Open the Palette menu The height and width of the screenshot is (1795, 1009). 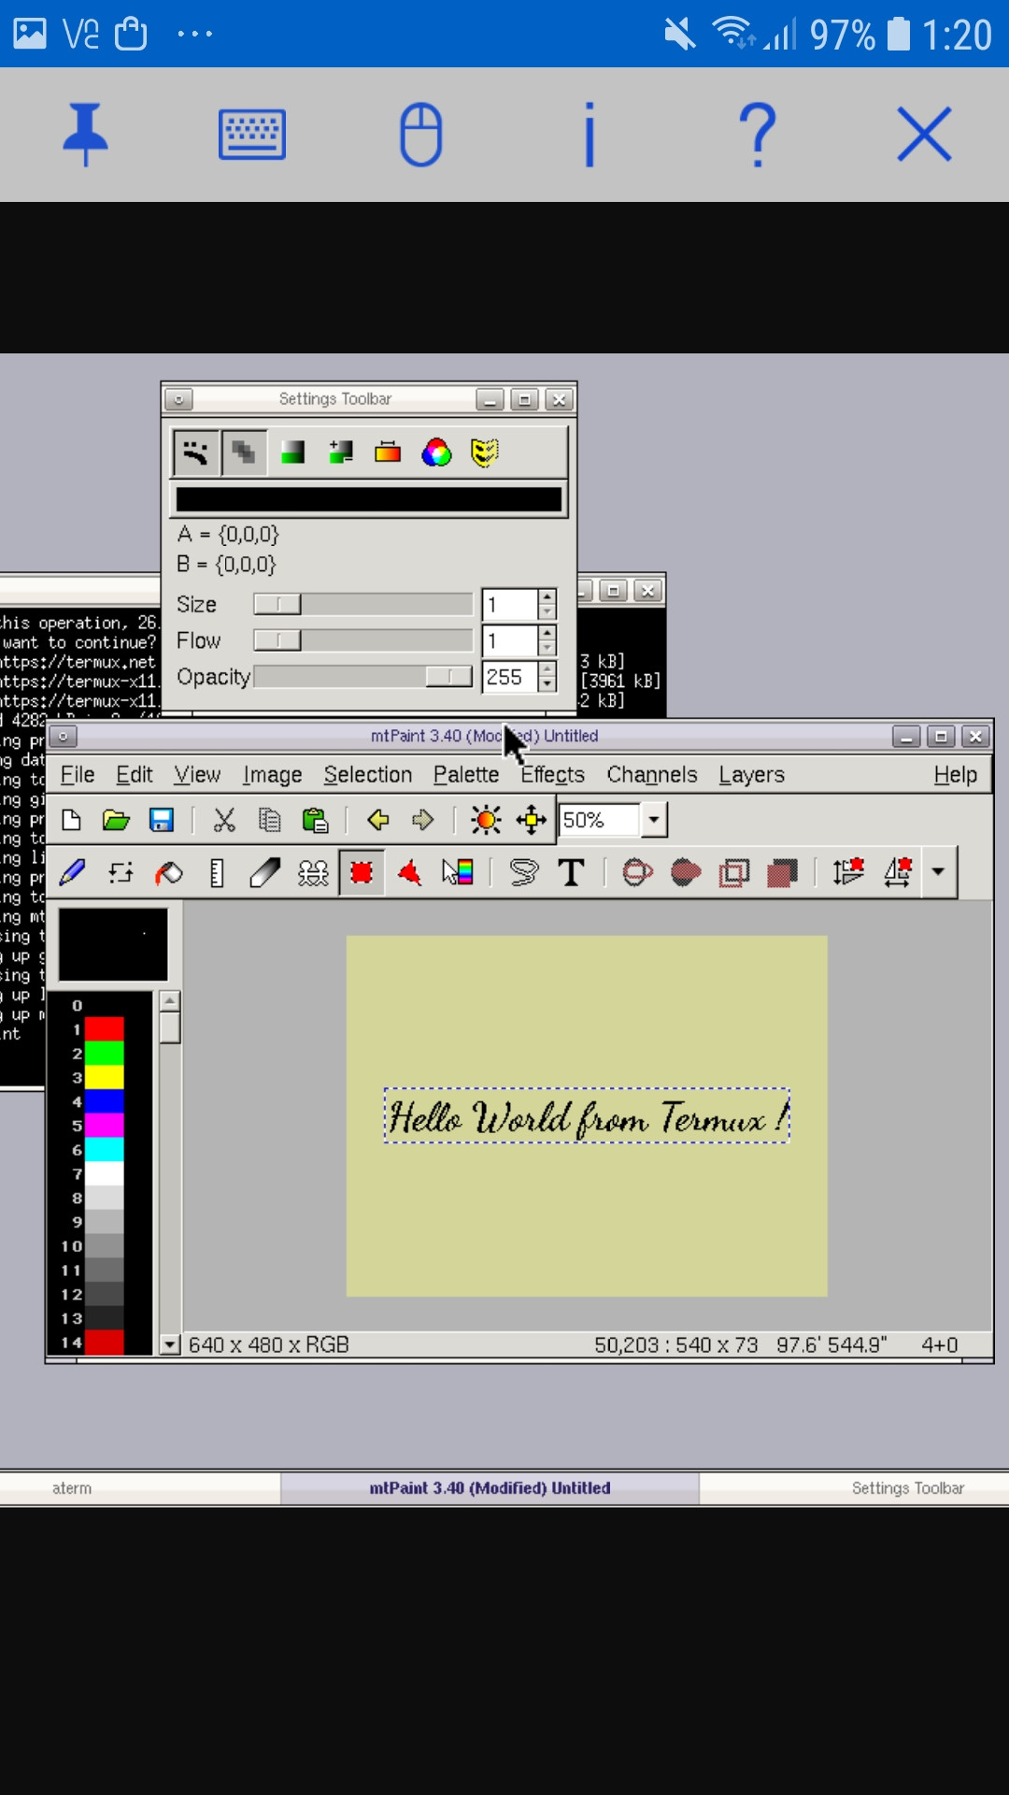(x=466, y=774)
